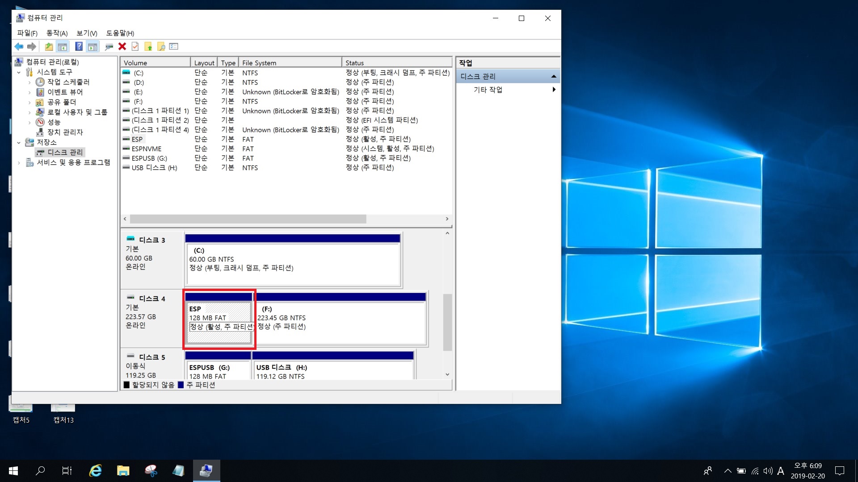This screenshot has height=482, width=858.
Task: Click the 디스크 3 disk label panel
Action: pos(152,260)
